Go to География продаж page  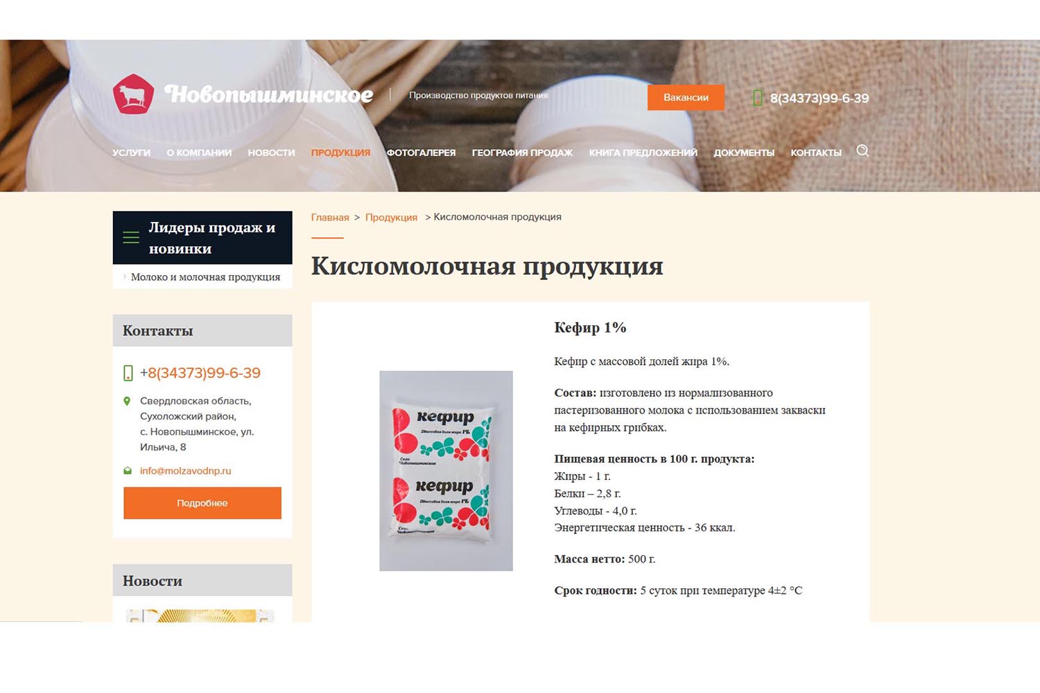coord(522,153)
